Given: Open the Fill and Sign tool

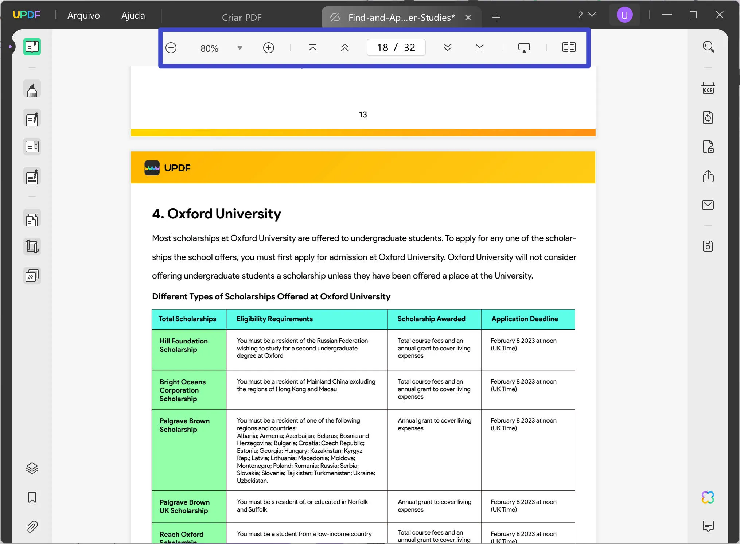Looking at the screenshot, I should (32, 176).
